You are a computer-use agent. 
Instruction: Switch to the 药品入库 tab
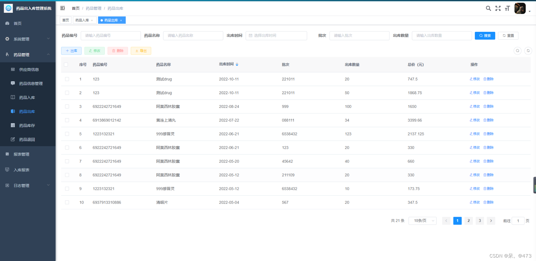pos(82,20)
